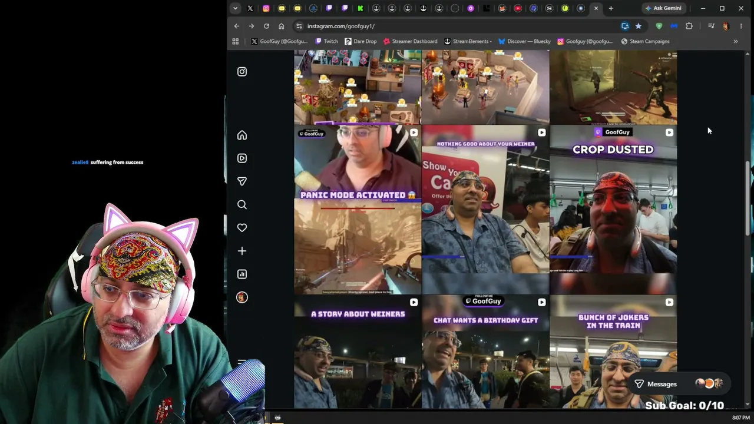Viewport: 754px width, 424px height.
Task: Open notifications heart icon
Action: (x=242, y=228)
